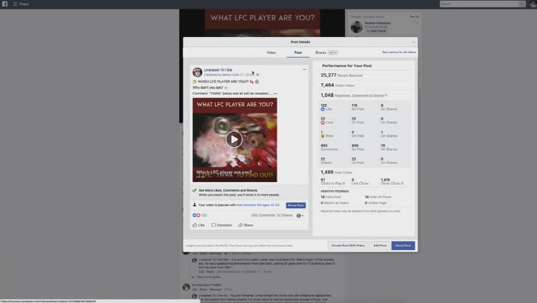This screenshot has height=303, width=537.
Task: Click the Edit Post button
Action: tap(380, 245)
